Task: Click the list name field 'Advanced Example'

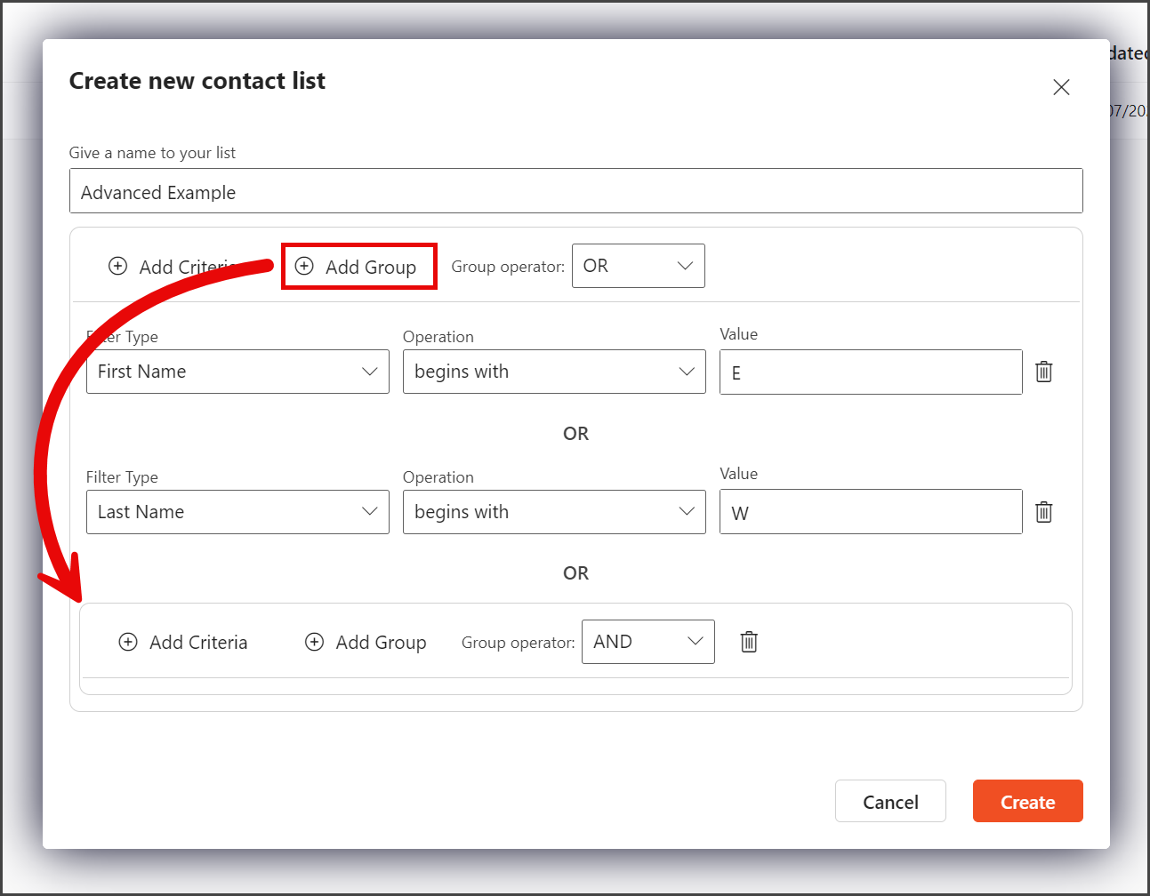Action: 576,191
